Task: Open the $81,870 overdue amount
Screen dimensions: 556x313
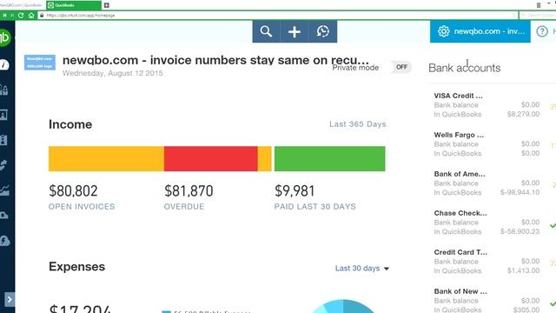Action: coord(189,191)
